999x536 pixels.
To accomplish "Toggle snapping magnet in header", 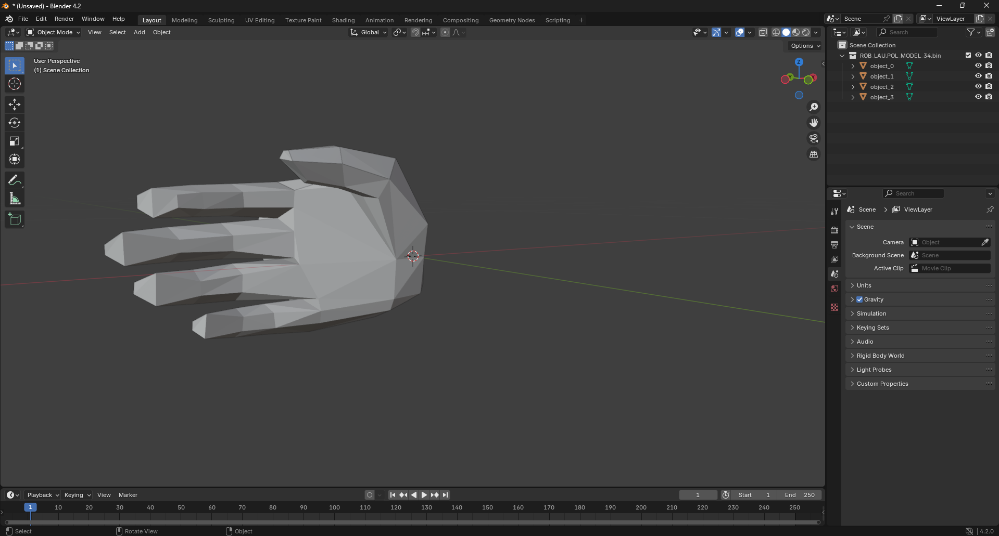I will click(415, 32).
